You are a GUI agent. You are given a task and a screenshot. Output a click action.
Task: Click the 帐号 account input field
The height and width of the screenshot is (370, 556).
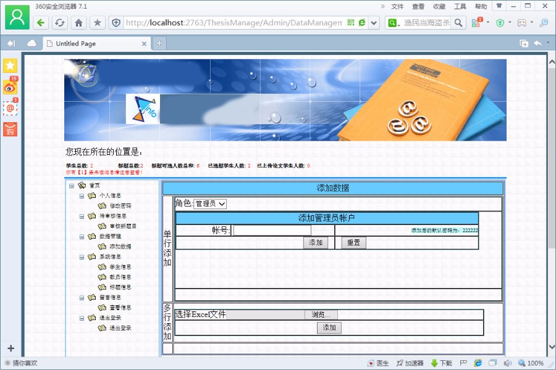(x=272, y=231)
